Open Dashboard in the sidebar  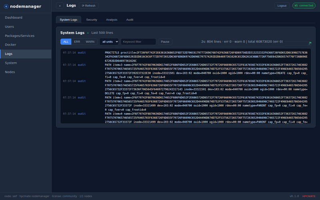coord(26,18)
